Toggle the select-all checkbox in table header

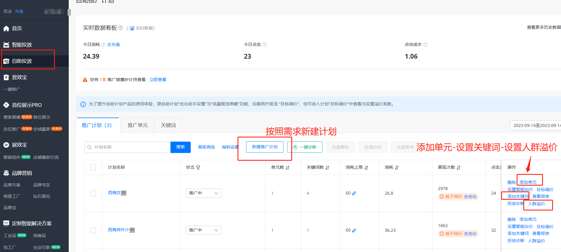point(93,167)
